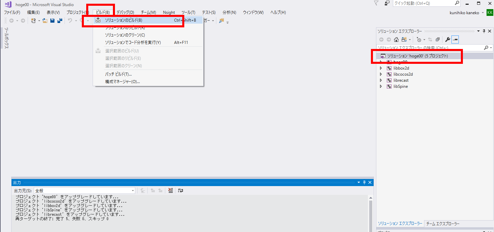Select the ソリューション 'hoge00' root node

[434, 56]
